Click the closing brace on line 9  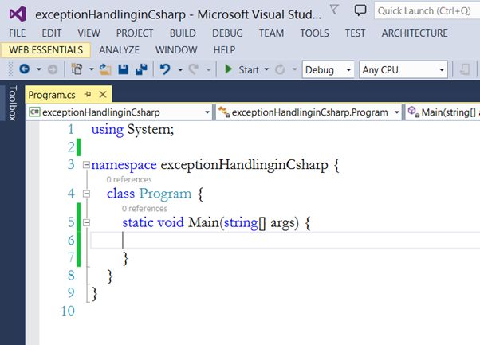[x=94, y=294]
